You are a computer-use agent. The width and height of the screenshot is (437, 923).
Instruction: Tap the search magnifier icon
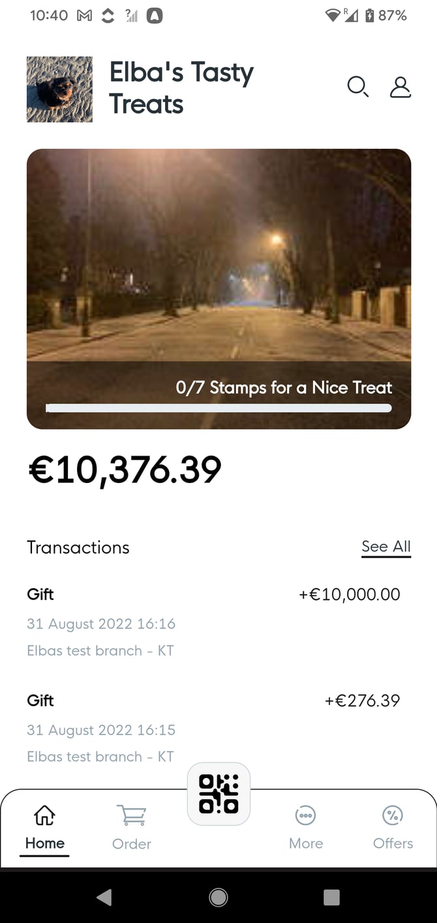pos(357,87)
